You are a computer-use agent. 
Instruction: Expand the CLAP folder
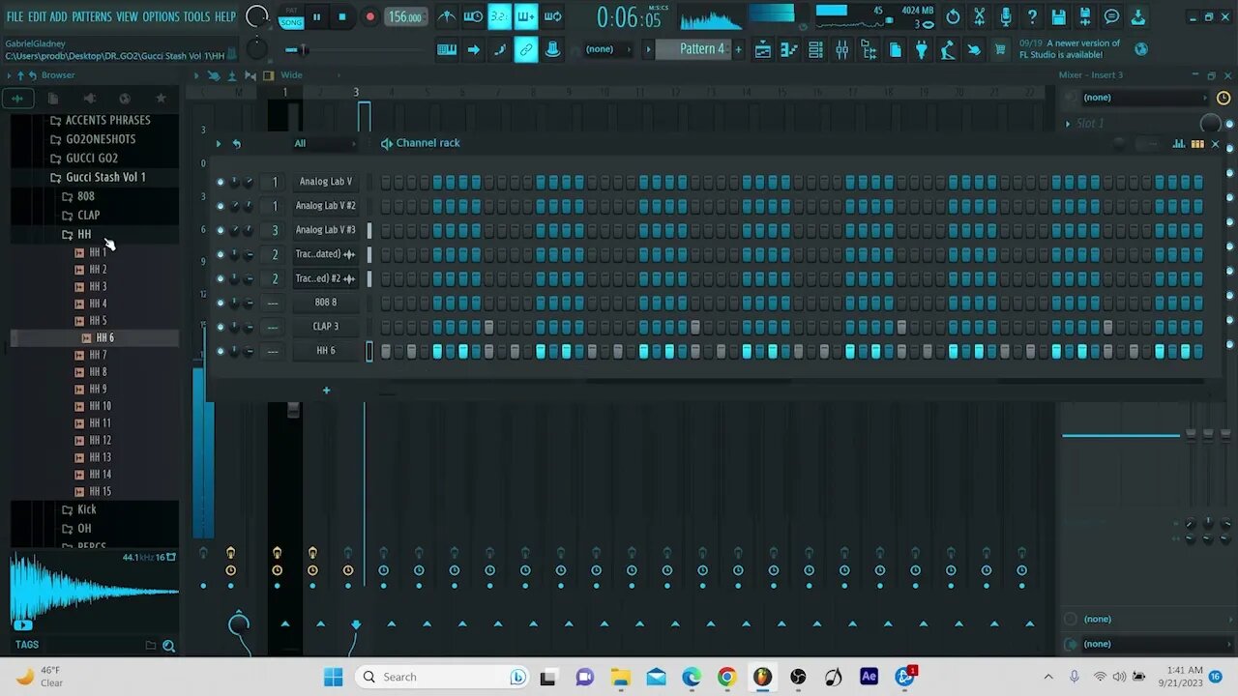pyautogui.click(x=81, y=216)
